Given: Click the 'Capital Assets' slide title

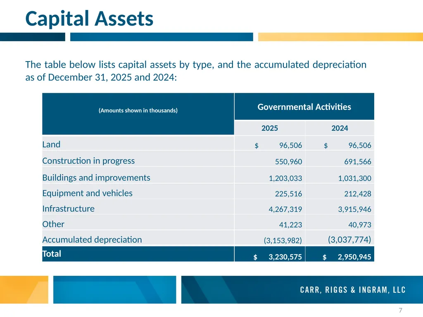Looking at the screenshot, I should tap(89, 18).
